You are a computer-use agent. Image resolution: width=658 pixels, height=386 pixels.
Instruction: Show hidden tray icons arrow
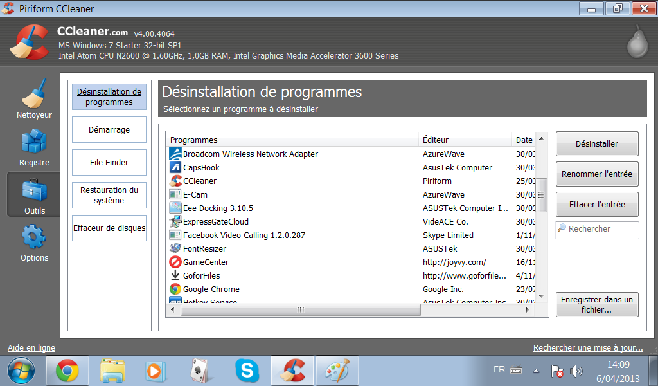tap(537, 371)
